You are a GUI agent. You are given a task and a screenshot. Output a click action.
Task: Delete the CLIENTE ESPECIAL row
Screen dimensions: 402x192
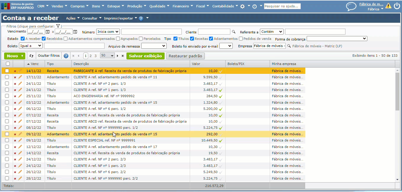point(15,141)
